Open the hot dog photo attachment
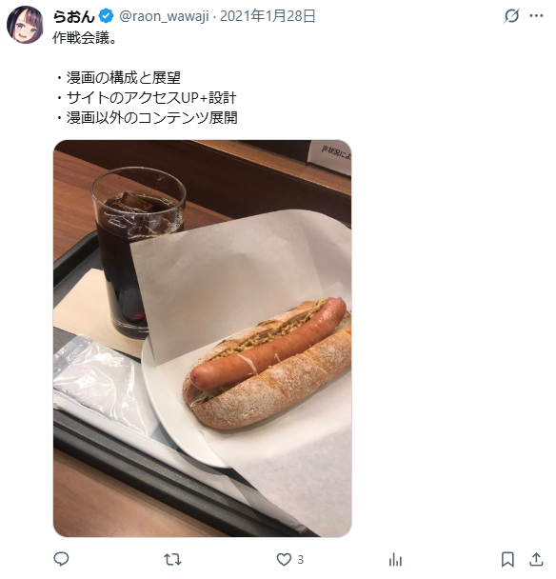Viewport: 556px width, 579px height. (203, 338)
